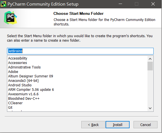
Task: Select Administrative Tools in the list
Action: coord(24,67)
